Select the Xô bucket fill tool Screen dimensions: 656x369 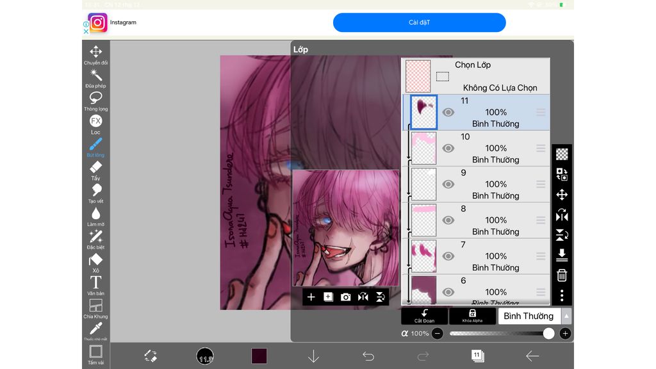click(x=96, y=263)
